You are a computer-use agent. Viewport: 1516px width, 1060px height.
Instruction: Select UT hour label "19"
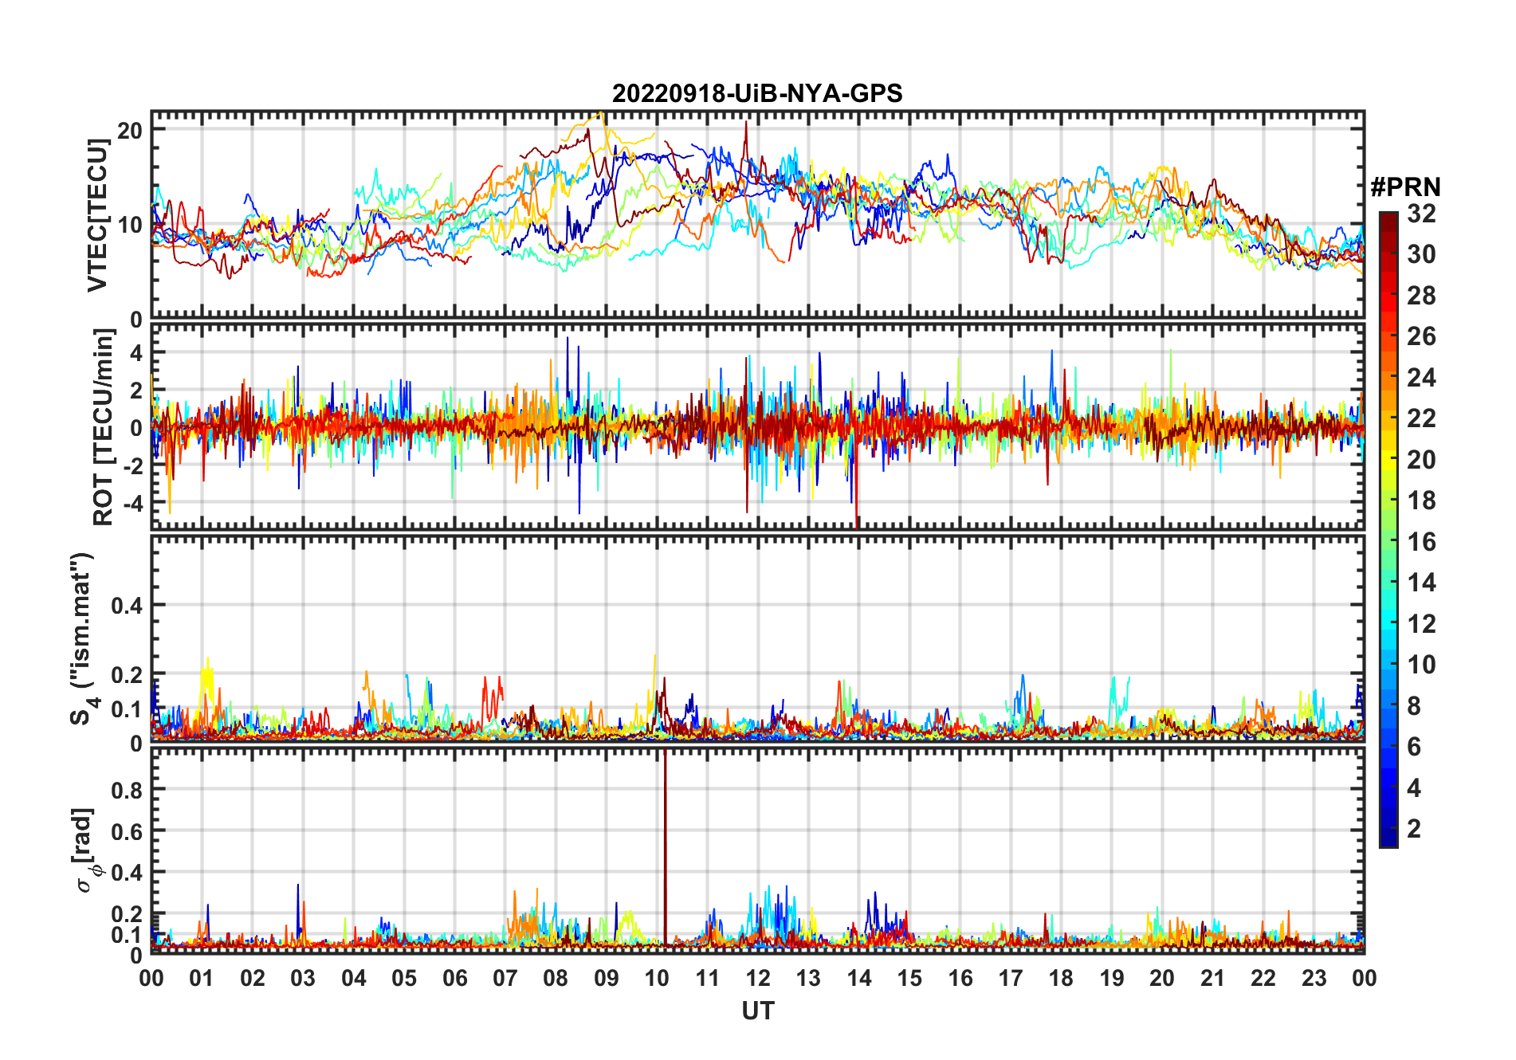(x=1112, y=979)
